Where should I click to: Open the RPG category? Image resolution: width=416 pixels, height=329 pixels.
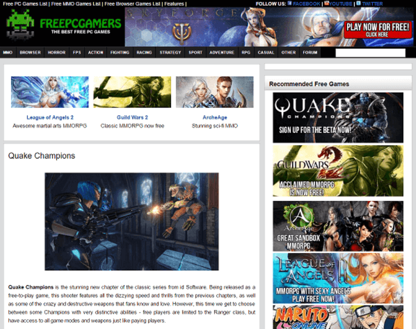pos(246,52)
